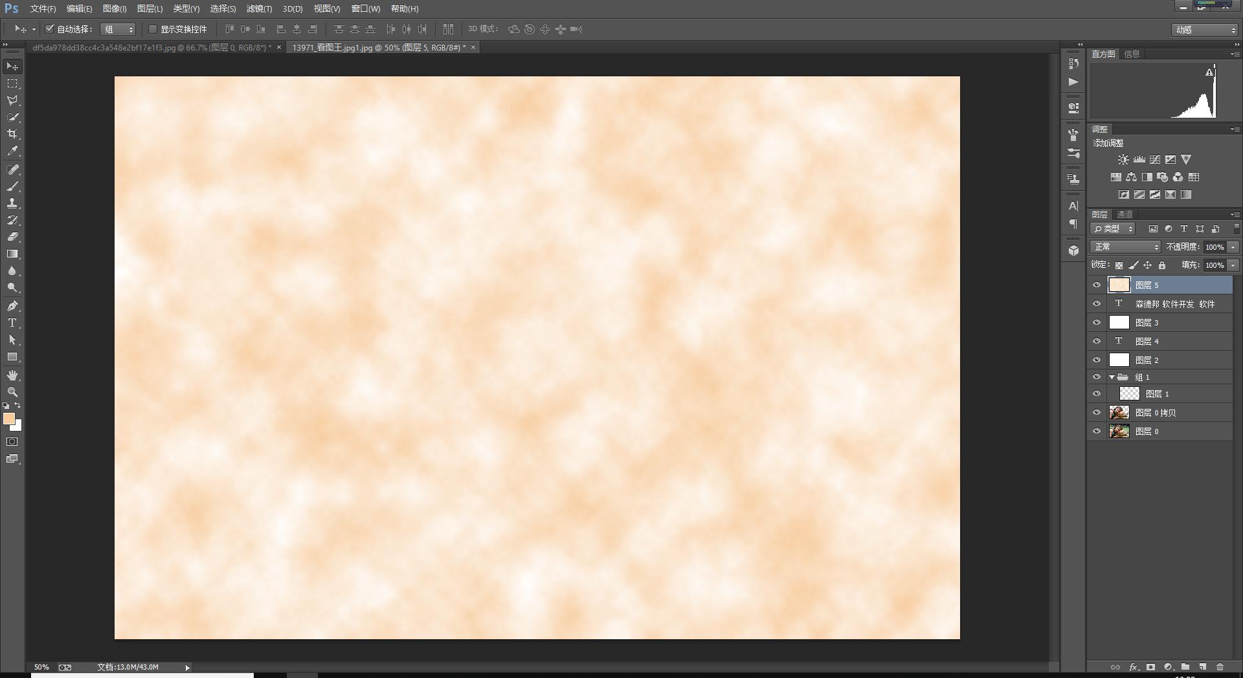The image size is (1243, 678).
Task: Open the 填充 fill slider dropdown
Action: point(1233,265)
